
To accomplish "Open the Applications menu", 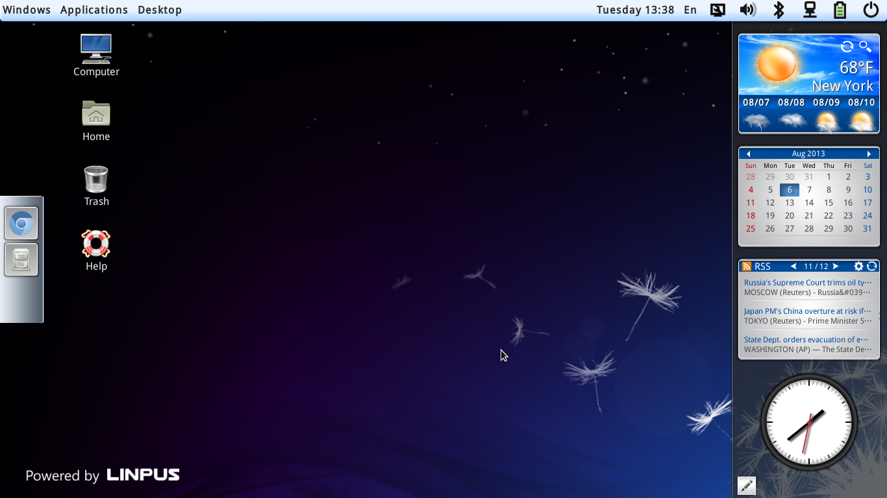I will click(x=94, y=10).
